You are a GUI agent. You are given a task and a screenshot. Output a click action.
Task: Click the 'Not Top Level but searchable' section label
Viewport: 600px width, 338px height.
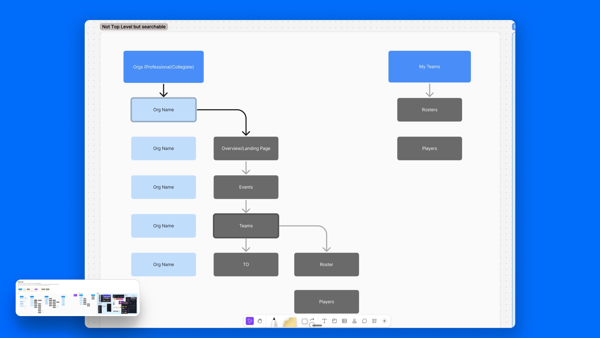[134, 27]
